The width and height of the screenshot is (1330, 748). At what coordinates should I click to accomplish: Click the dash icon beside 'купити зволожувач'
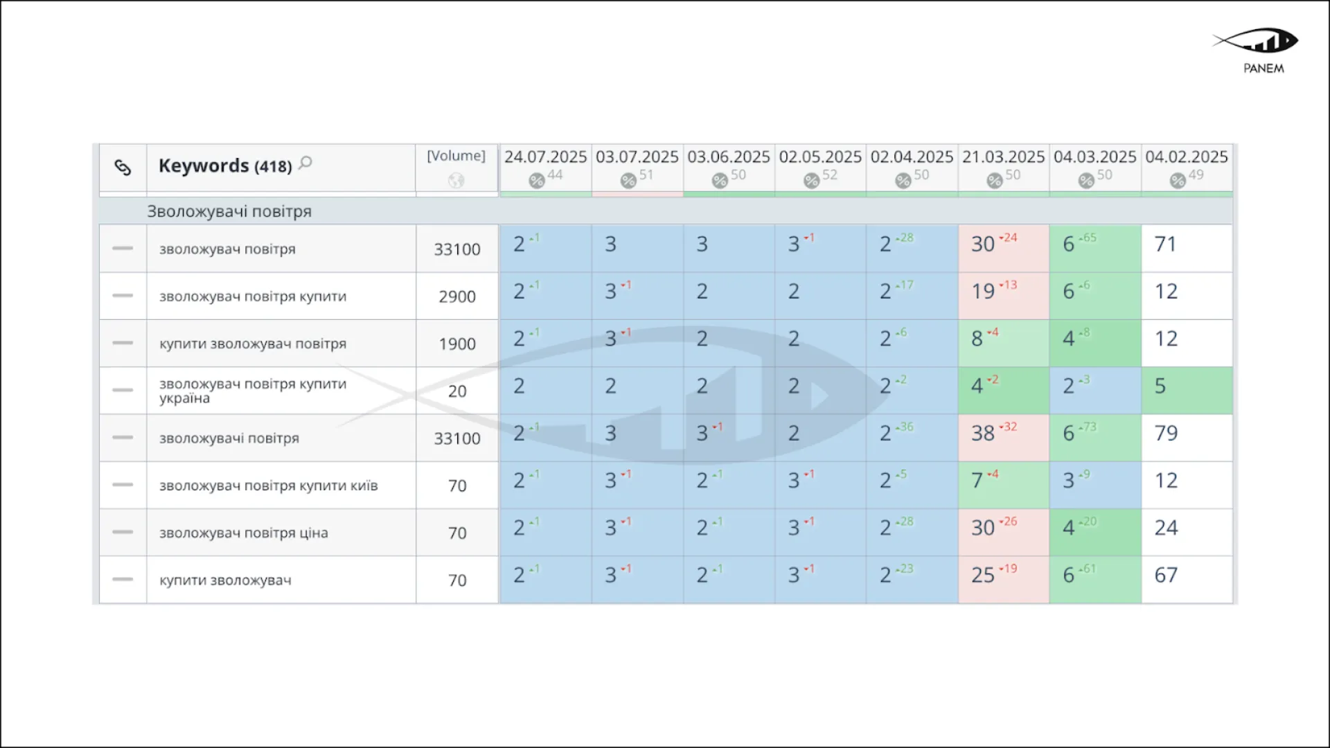(123, 580)
